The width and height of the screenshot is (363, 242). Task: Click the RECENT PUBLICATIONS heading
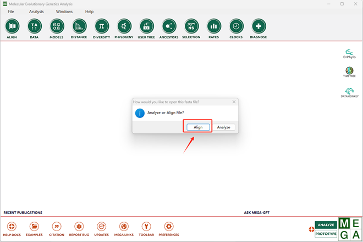point(23,212)
